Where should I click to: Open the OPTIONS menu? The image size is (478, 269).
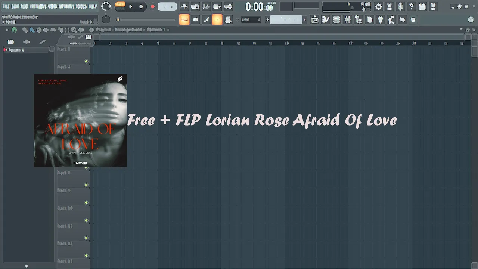[66, 6]
